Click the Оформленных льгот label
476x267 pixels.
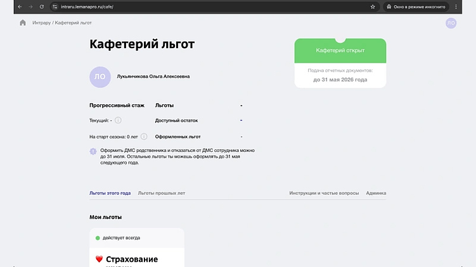[x=178, y=137]
